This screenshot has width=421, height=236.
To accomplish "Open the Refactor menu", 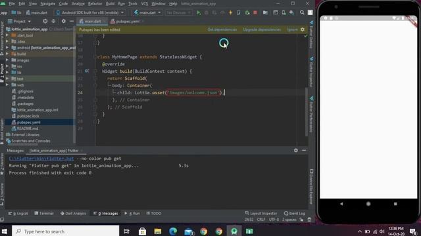I will coord(95,4).
